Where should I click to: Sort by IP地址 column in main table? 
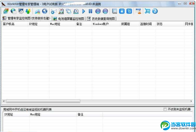click(x=39, y=24)
